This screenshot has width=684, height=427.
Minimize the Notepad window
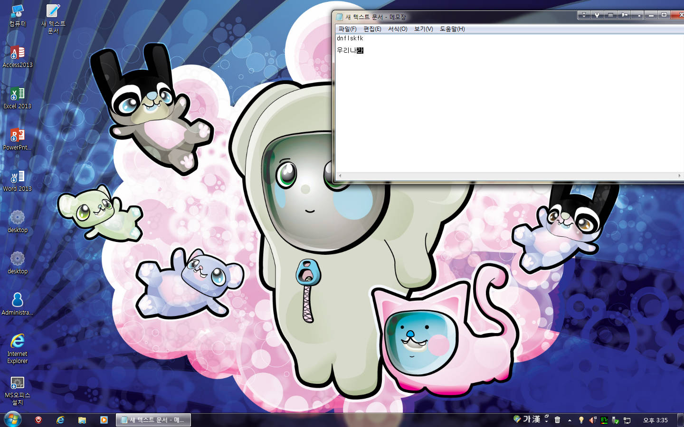[651, 15]
